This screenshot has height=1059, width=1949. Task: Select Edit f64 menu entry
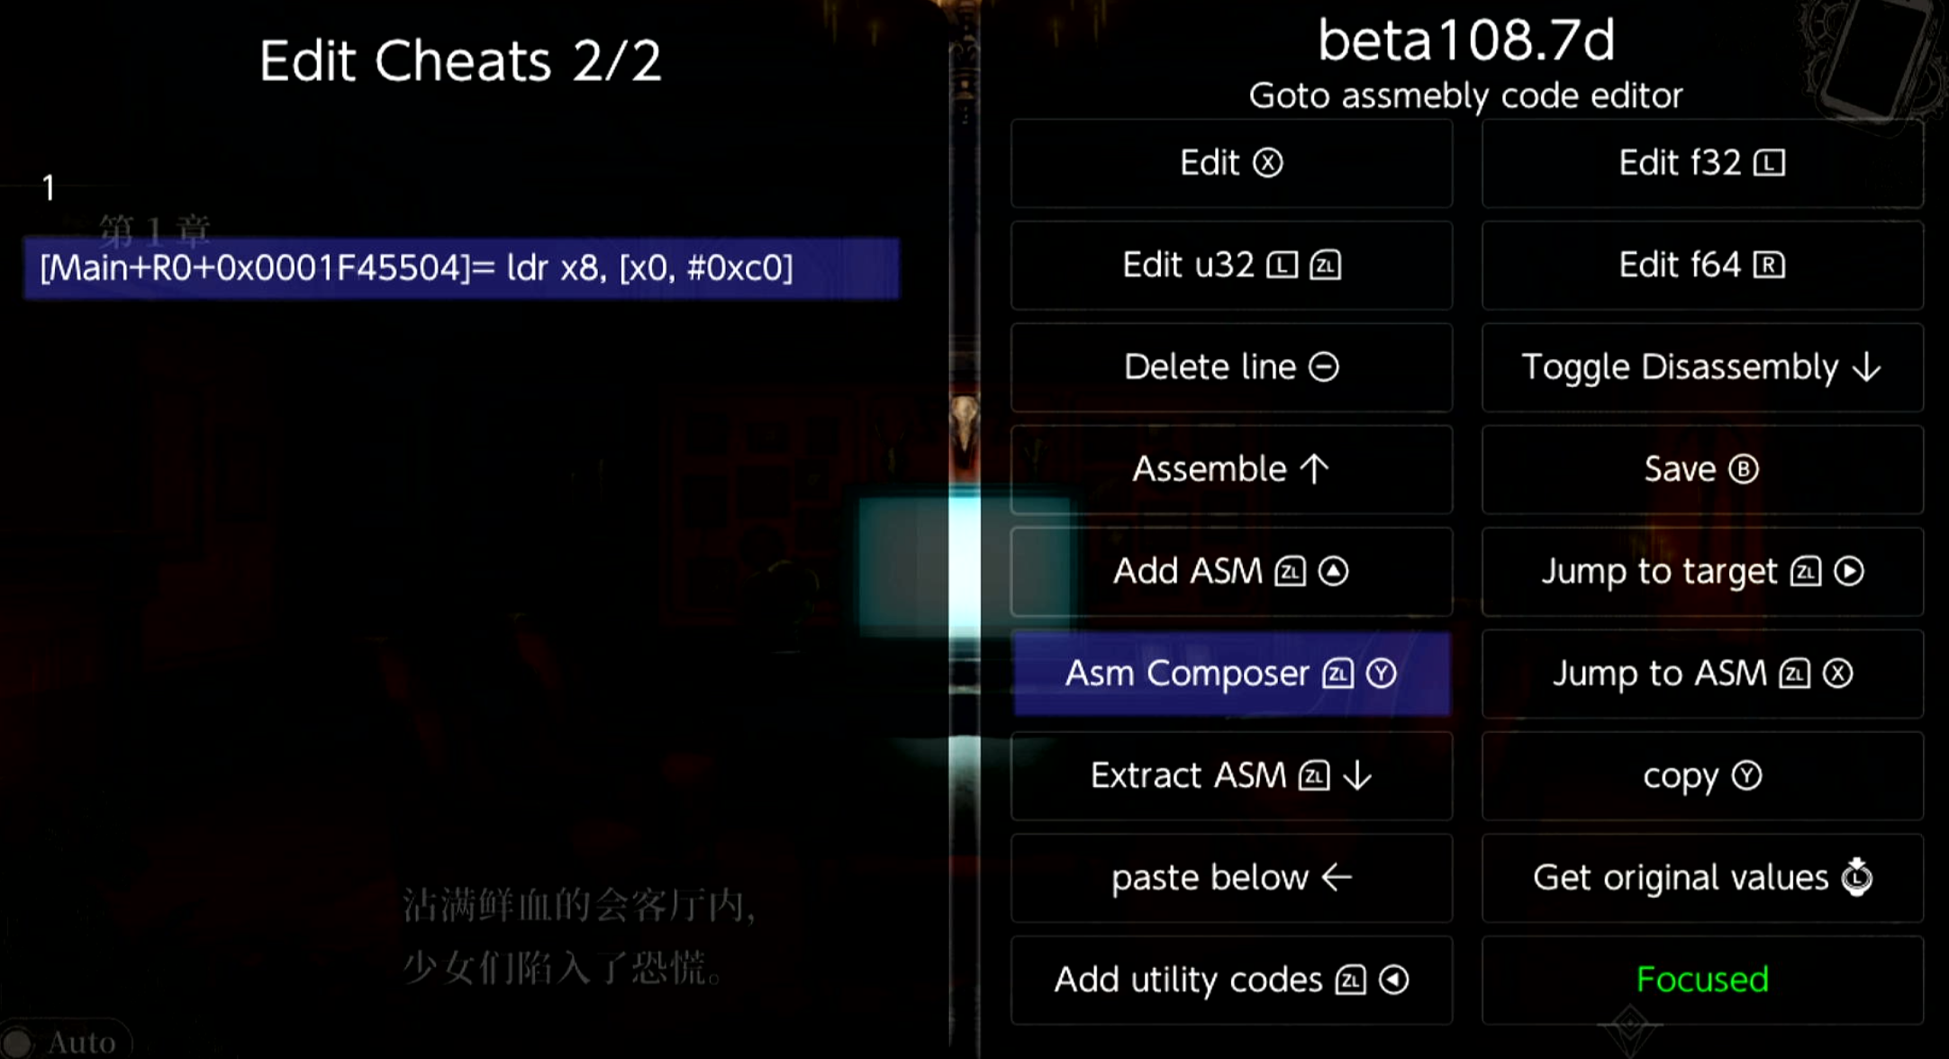click(x=1702, y=266)
